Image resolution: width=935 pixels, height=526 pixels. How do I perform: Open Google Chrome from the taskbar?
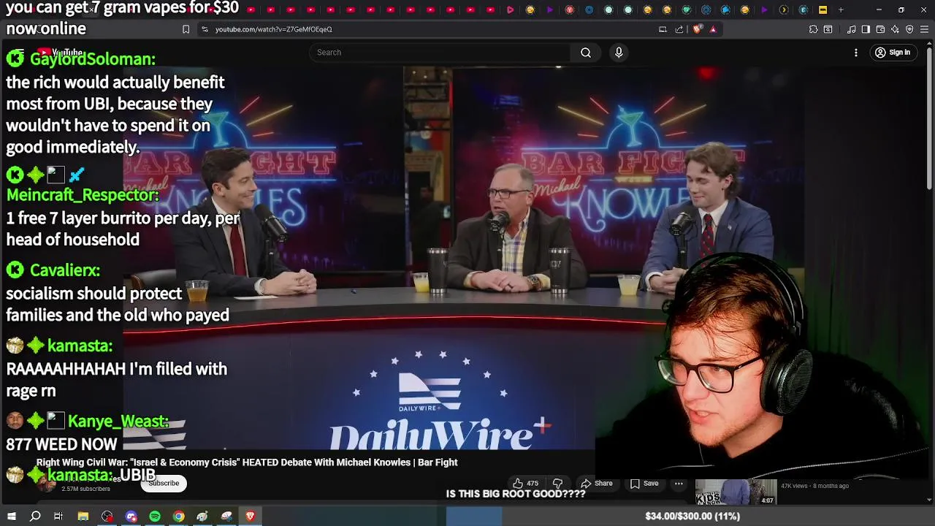pyautogui.click(x=179, y=517)
